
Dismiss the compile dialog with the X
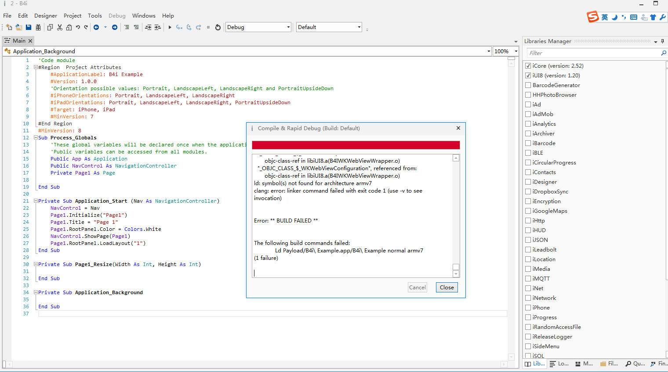(458, 128)
